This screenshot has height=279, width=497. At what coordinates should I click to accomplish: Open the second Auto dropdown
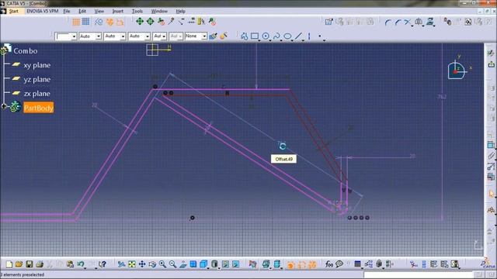[x=115, y=36]
